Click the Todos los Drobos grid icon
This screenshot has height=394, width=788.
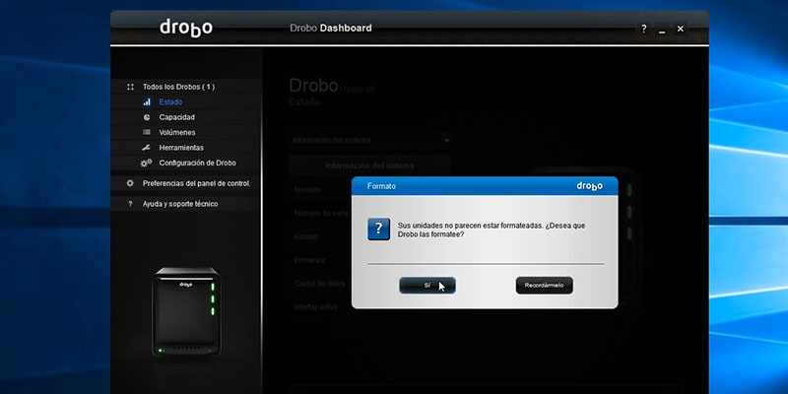(131, 87)
